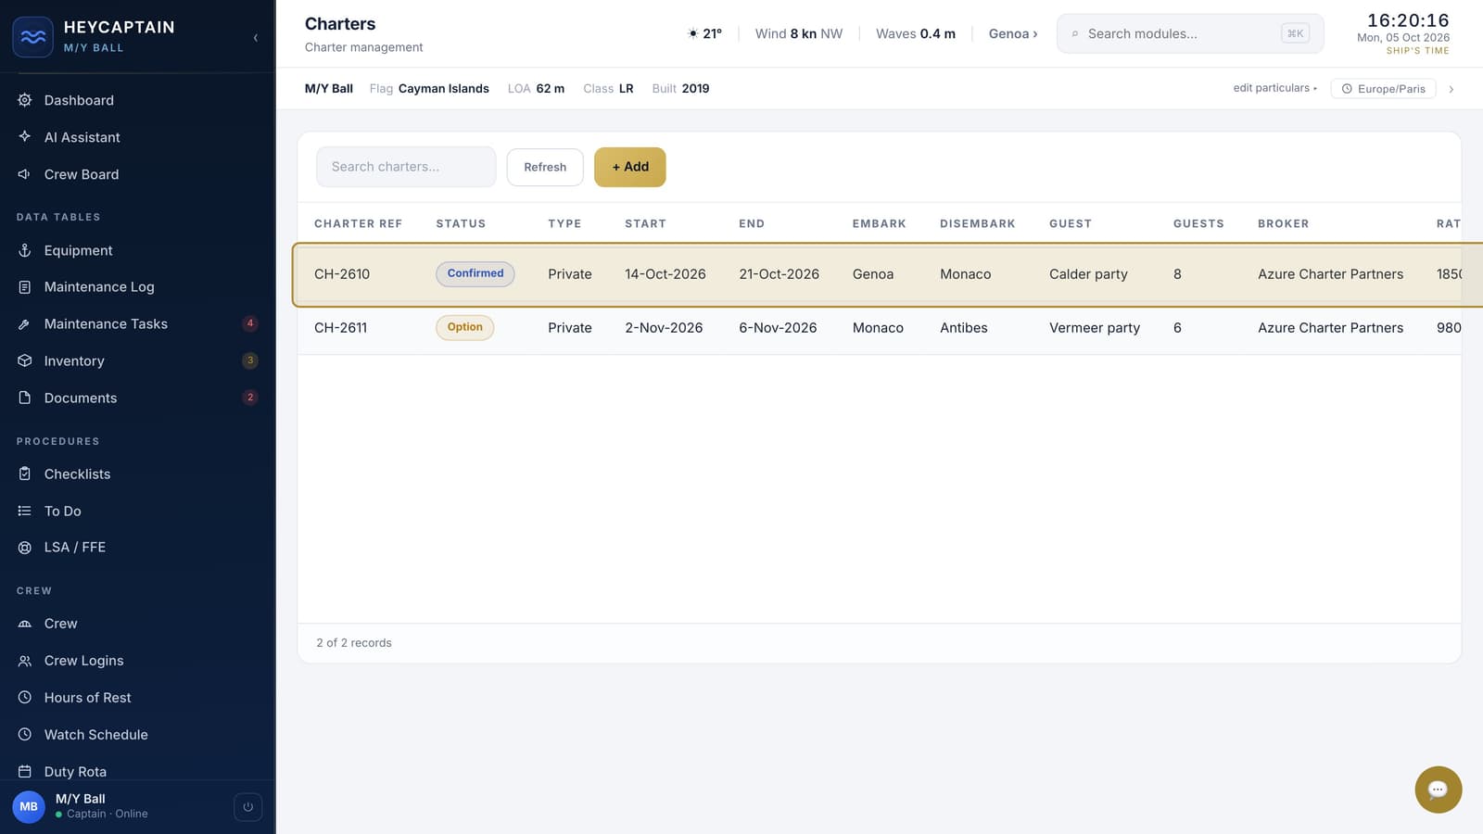Click the Crew icon in sidebar
1483x834 pixels.
pyautogui.click(x=25, y=624)
